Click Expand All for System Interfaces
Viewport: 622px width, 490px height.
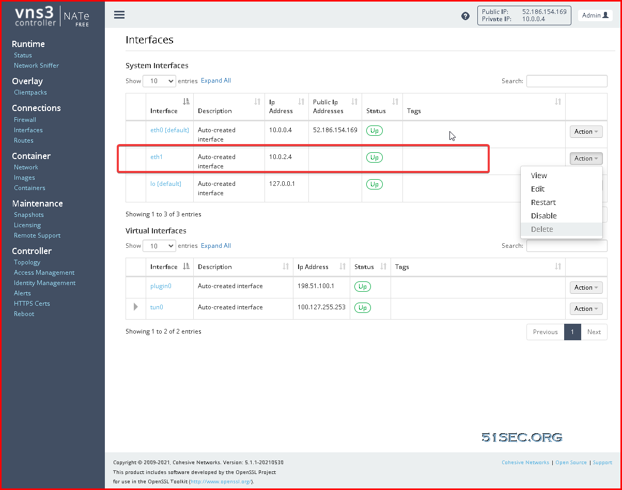pyautogui.click(x=216, y=81)
